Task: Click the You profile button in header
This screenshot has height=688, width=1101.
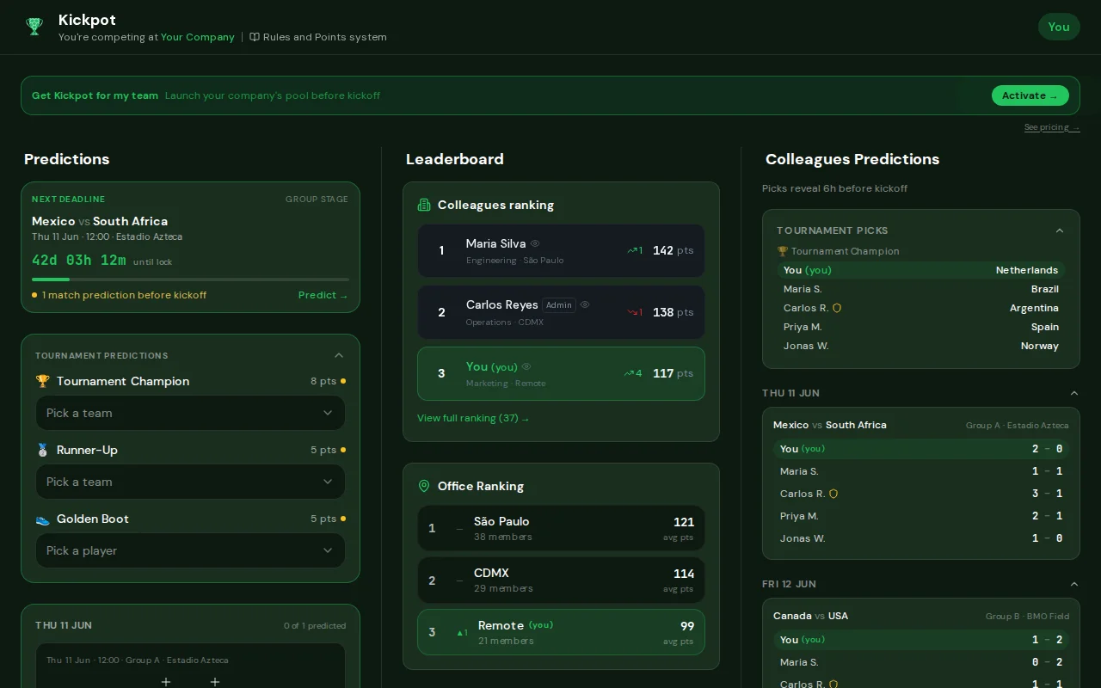Action: 1059,27
